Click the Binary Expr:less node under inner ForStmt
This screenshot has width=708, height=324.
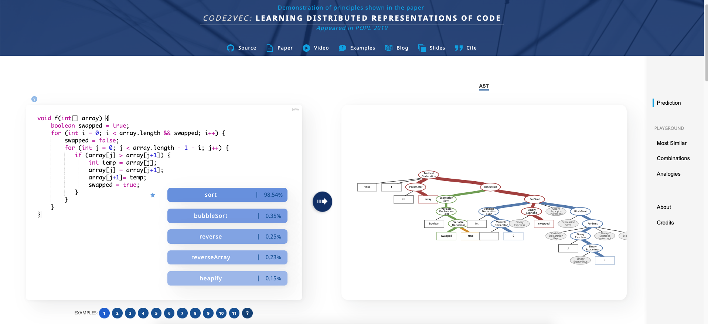click(581, 236)
